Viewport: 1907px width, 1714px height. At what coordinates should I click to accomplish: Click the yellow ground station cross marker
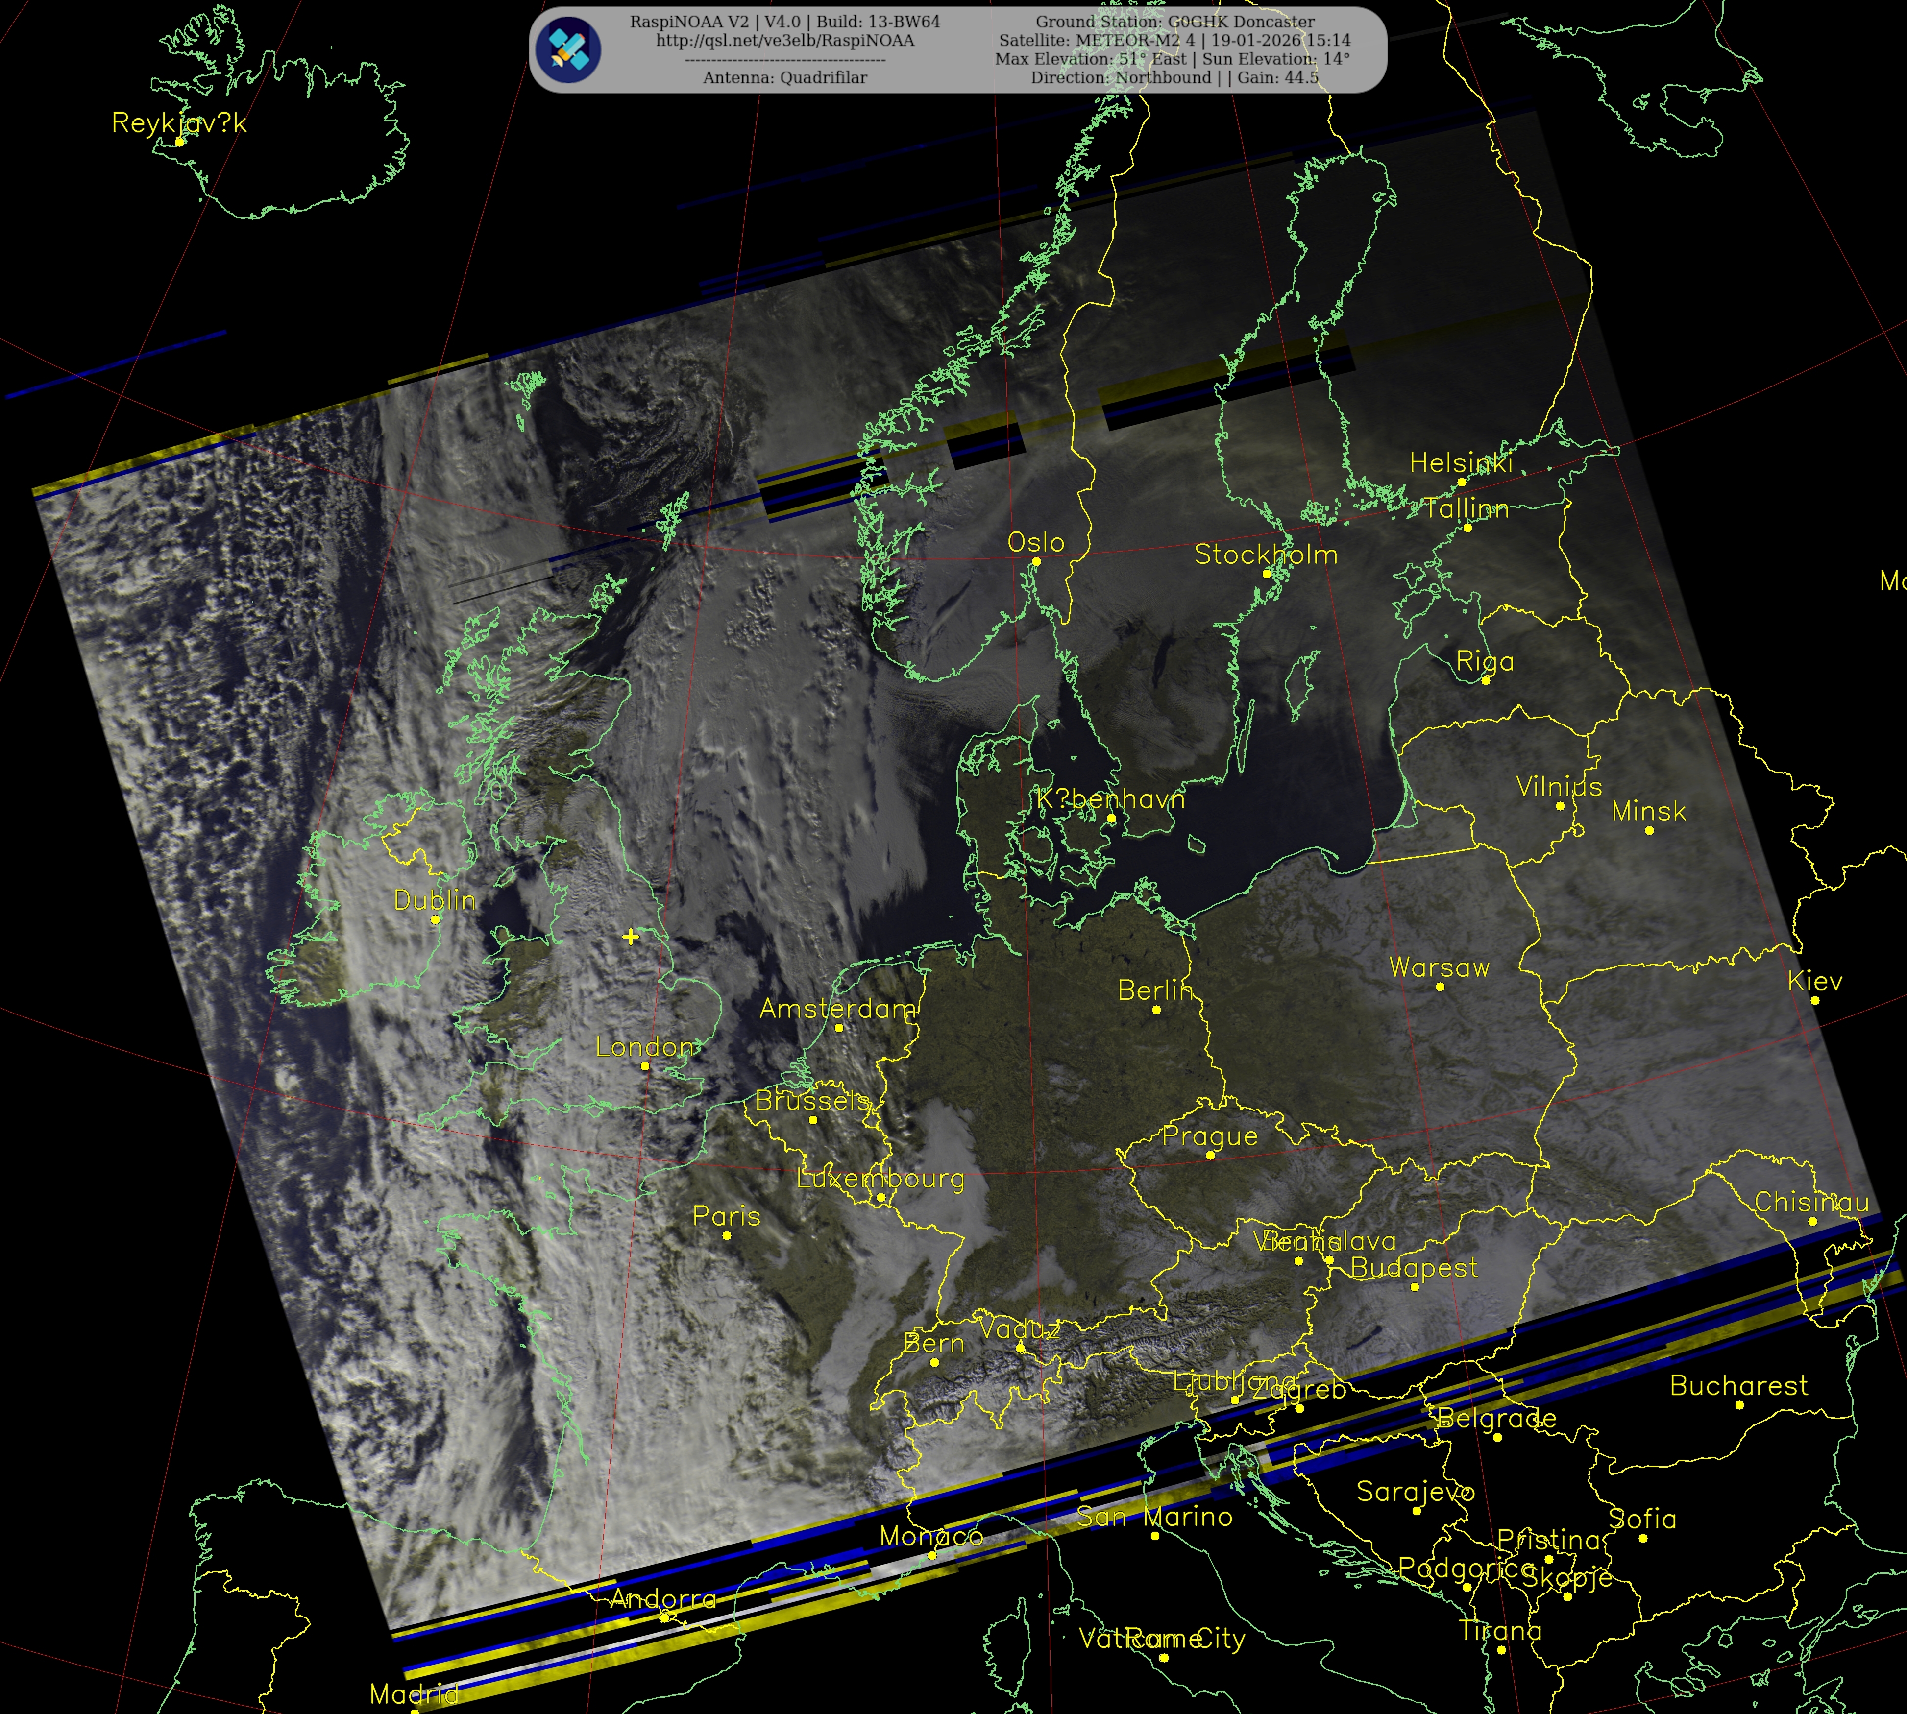[630, 936]
